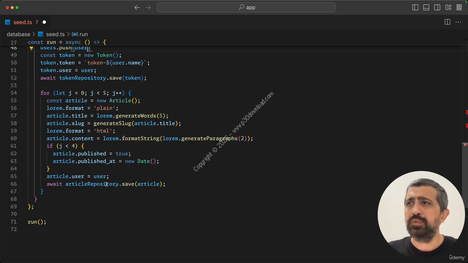
Task: Click 'generateWords' on line 57
Action: [136, 116]
